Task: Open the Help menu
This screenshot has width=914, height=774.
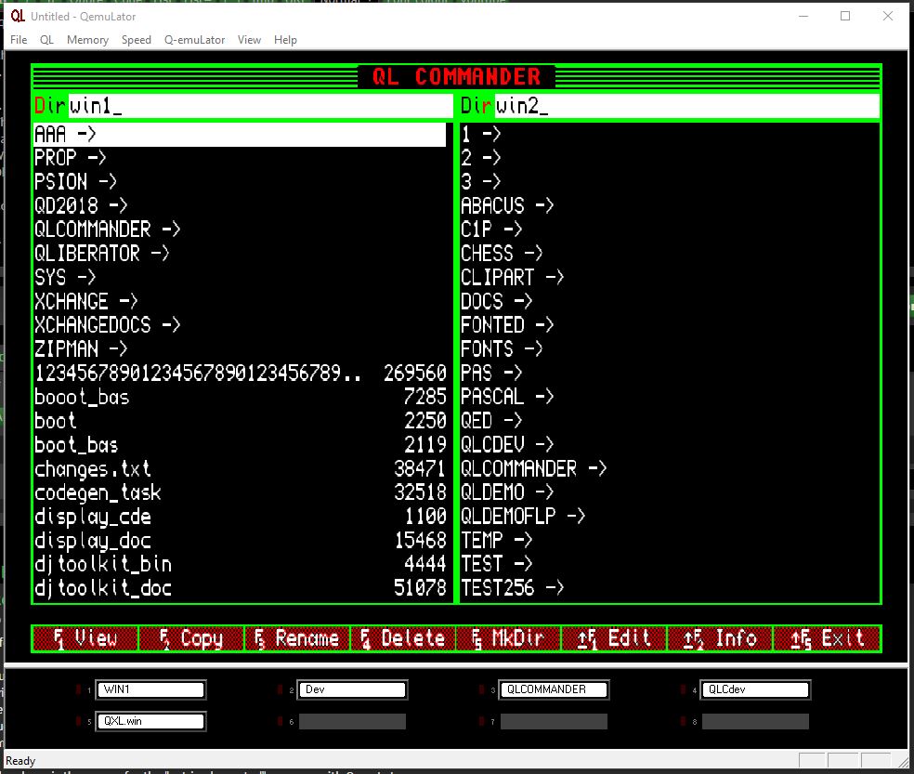Action: pos(286,40)
